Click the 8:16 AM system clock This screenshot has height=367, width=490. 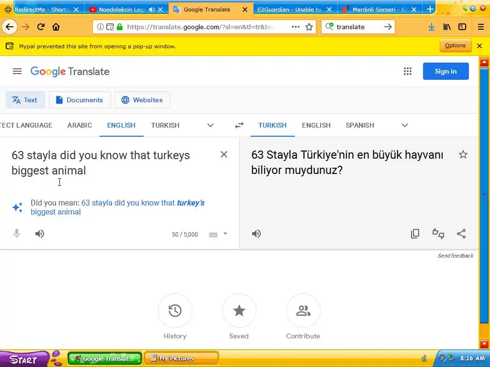point(472,358)
